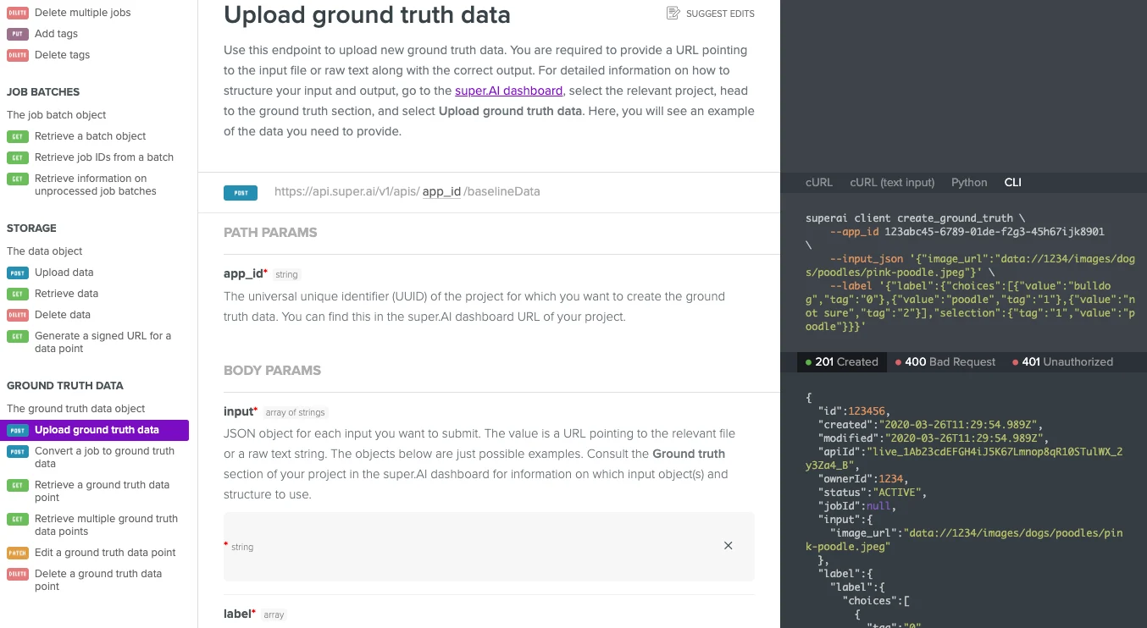Switch to the cURL (text input) tab
This screenshot has height=628, width=1147.
tap(892, 182)
